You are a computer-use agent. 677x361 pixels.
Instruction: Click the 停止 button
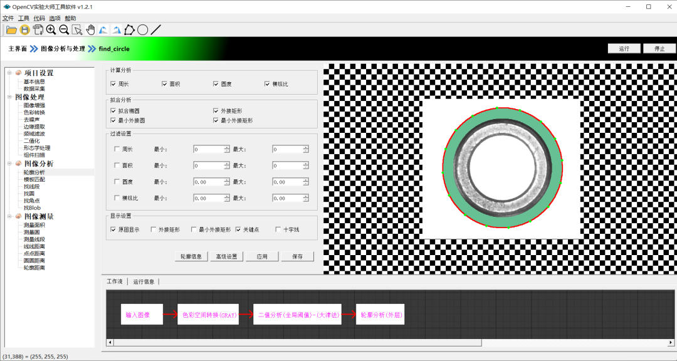pyautogui.click(x=659, y=48)
